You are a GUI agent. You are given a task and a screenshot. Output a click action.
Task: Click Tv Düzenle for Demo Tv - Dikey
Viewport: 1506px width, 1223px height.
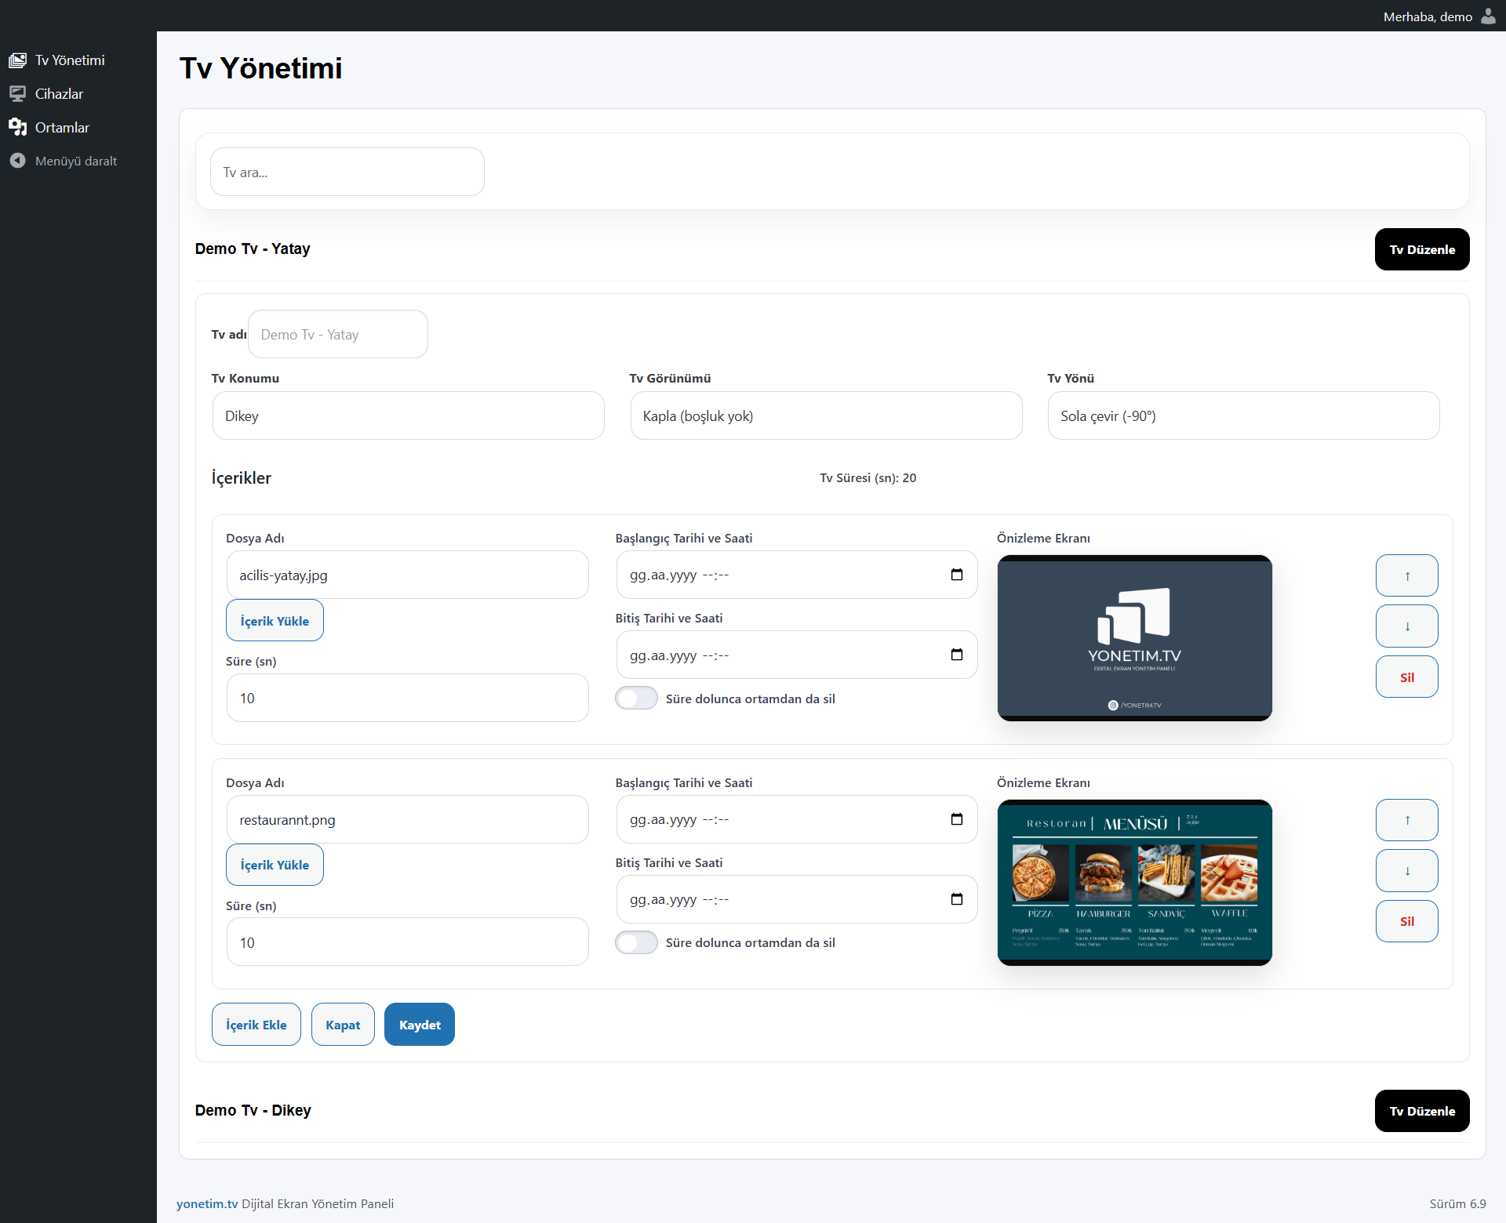coord(1421,1111)
